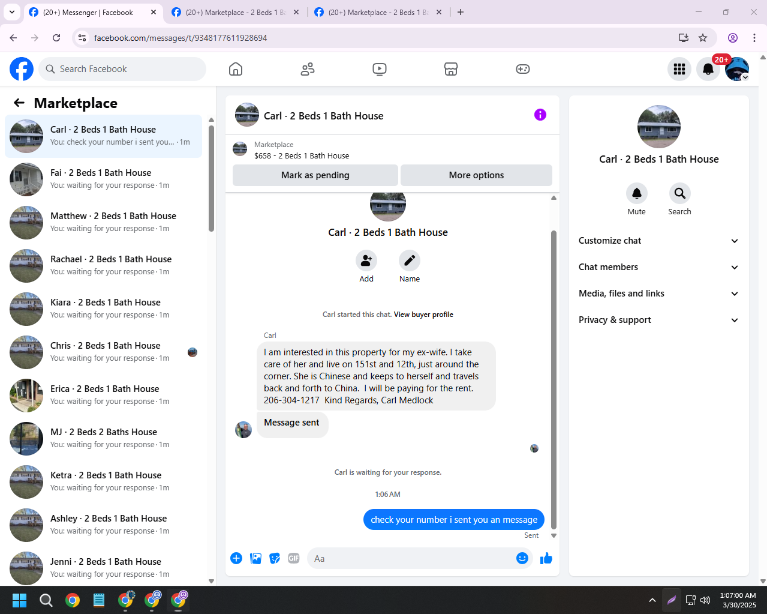The image size is (767, 614).
Task: Click sent message bubble text
Action: pyautogui.click(x=454, y=520)
